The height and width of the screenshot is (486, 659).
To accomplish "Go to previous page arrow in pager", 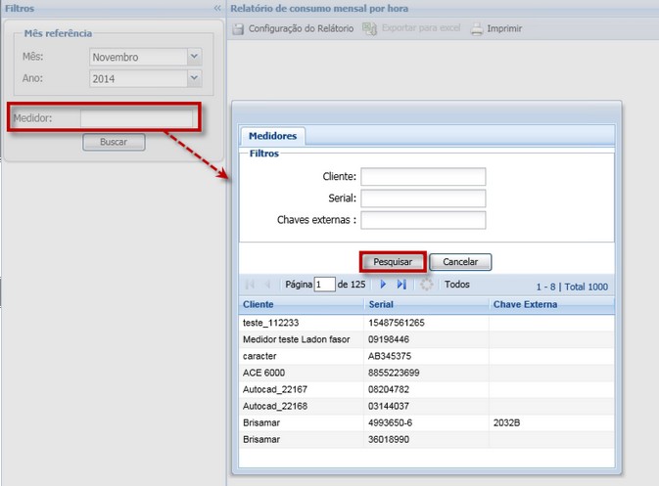I will [267, 285].
